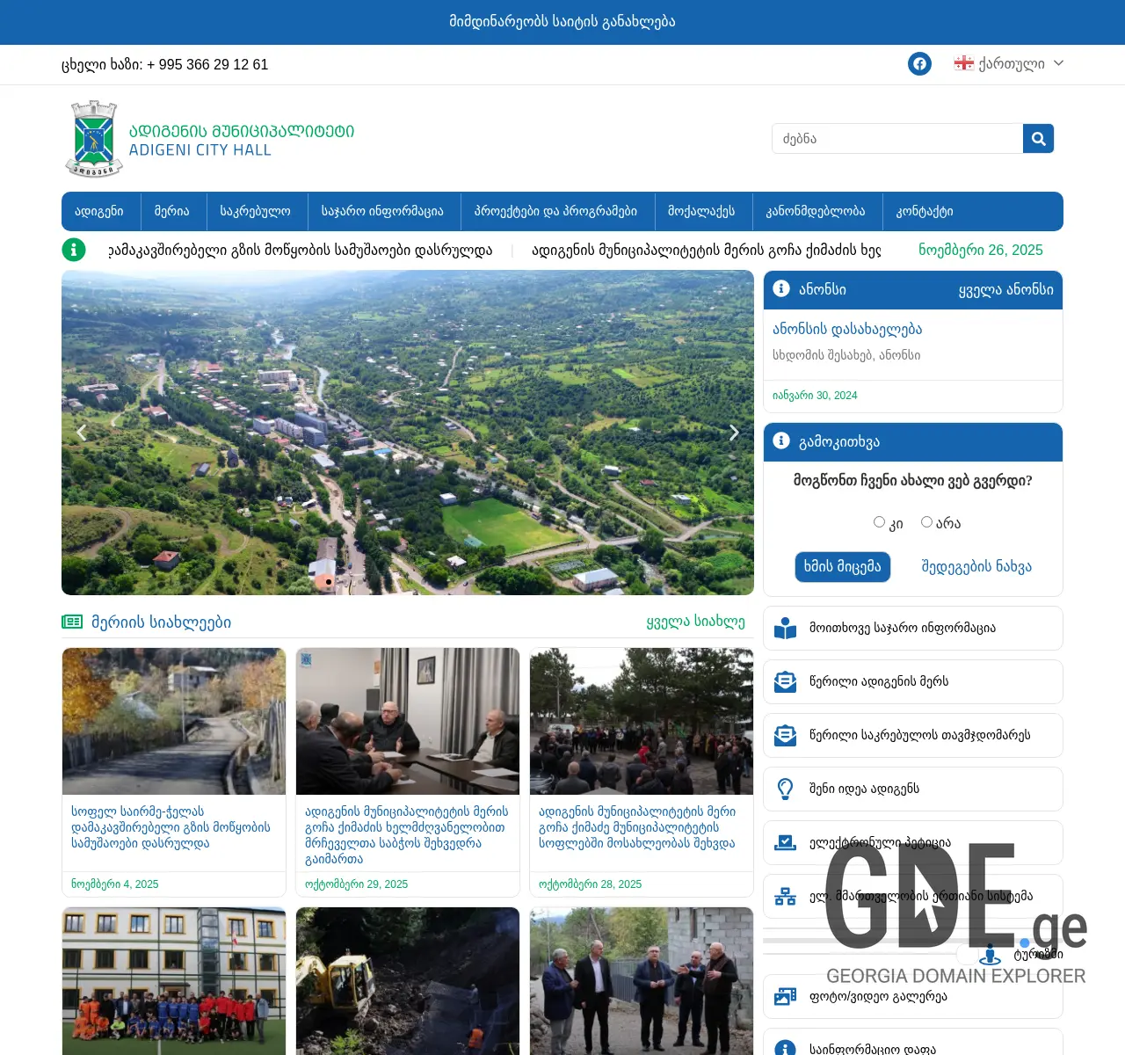Click the e-governance network diagram icon
The height and width of the screenshot is (1055, 1125).
click(784, 896)
